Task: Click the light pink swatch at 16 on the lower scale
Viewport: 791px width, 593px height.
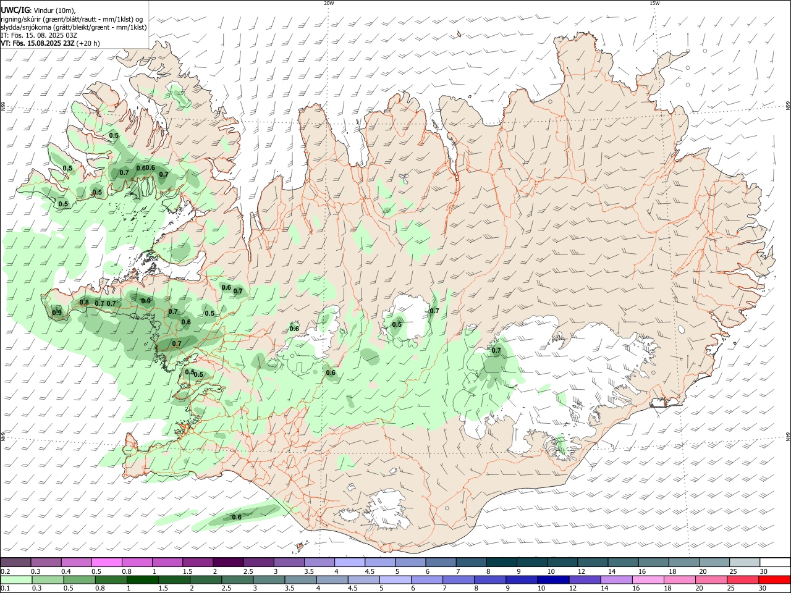Action: coord(647,580)
